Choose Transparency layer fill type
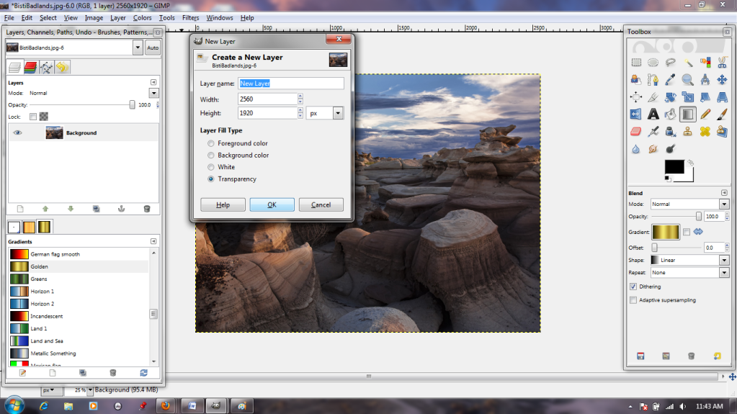Screen dimensions: 737x414 point(210,179)
